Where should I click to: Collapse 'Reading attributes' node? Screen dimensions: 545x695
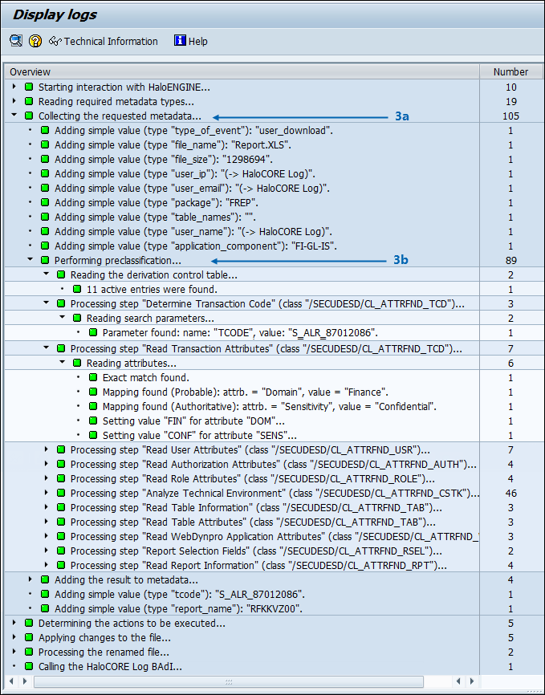coord(62,363)
